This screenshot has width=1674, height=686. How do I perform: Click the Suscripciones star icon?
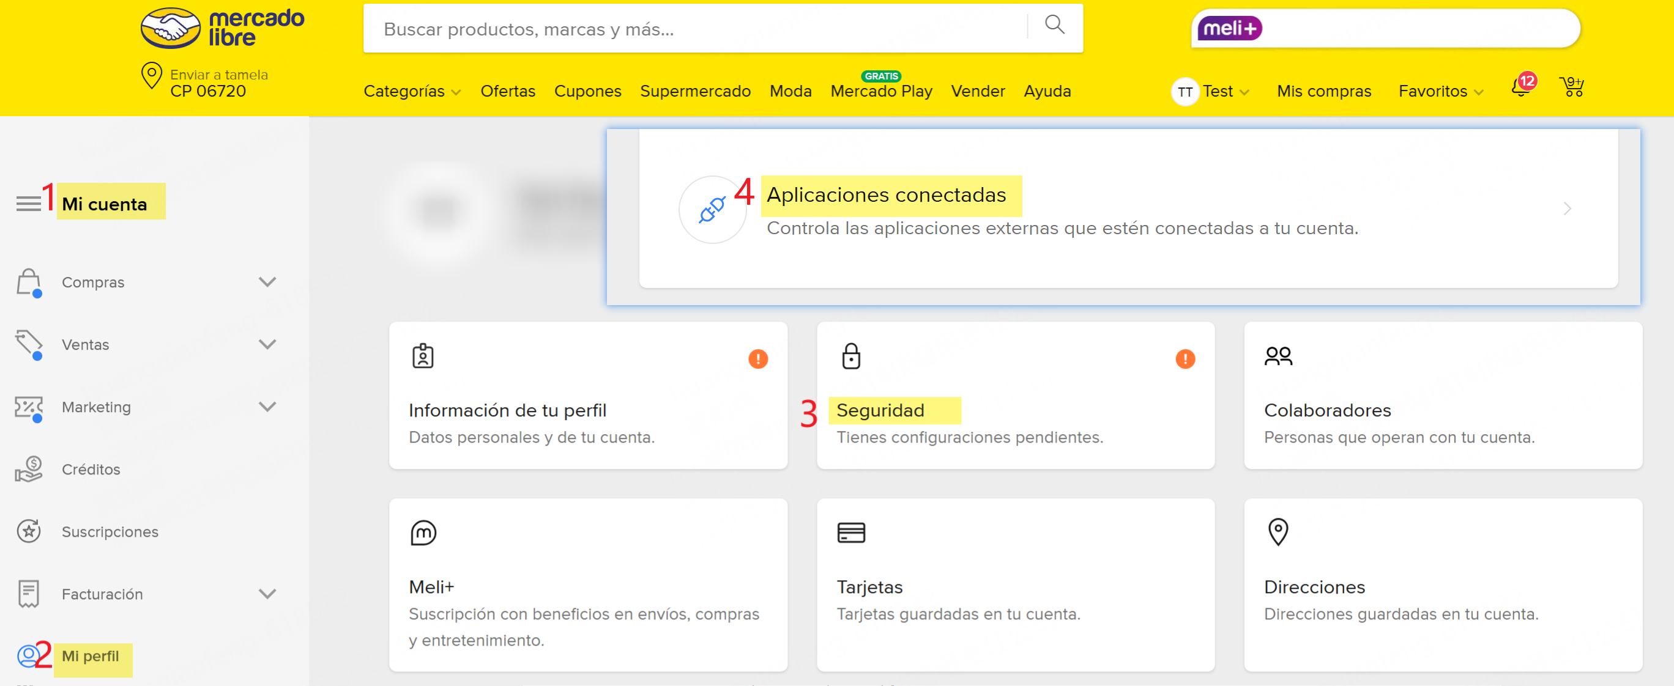click(29, 531)
